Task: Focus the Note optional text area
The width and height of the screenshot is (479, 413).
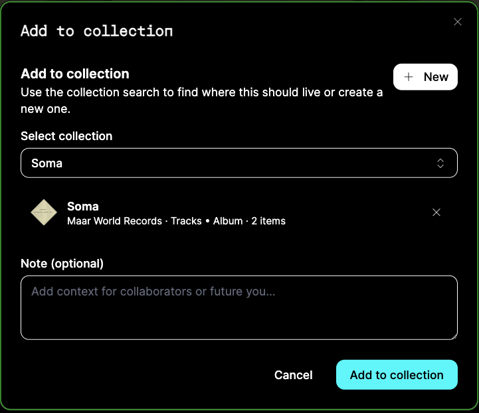Action: [239, 307]
